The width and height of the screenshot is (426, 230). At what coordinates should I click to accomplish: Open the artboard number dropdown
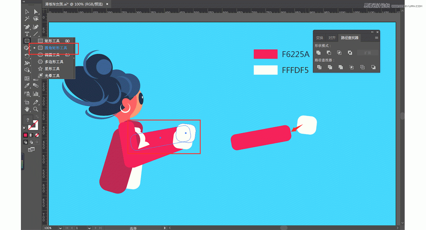tap(90, 228)
